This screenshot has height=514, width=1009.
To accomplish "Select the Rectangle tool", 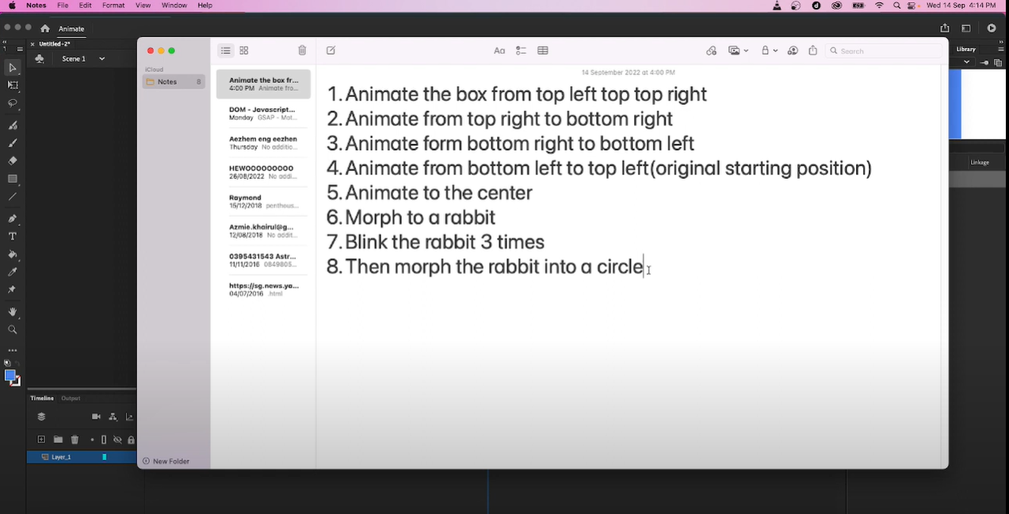I will pos(13,179).
